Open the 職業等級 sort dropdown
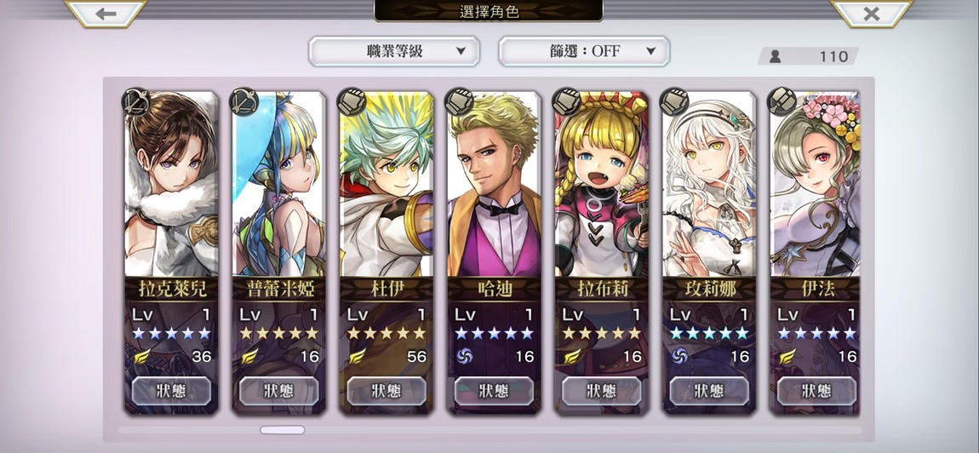979x453 pixels. point(394,51)
